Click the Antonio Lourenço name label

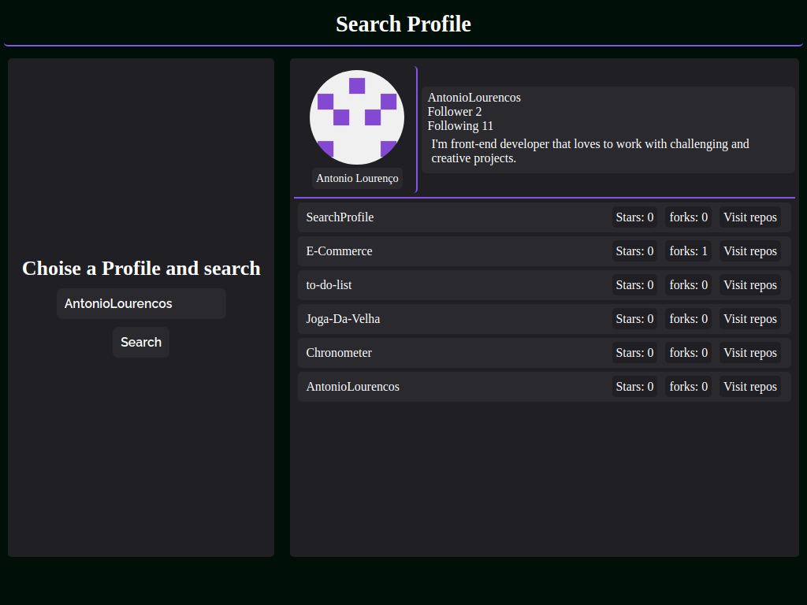point(357,178)
